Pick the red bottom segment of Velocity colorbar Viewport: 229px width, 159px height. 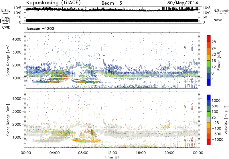click(x=209, y=142)
